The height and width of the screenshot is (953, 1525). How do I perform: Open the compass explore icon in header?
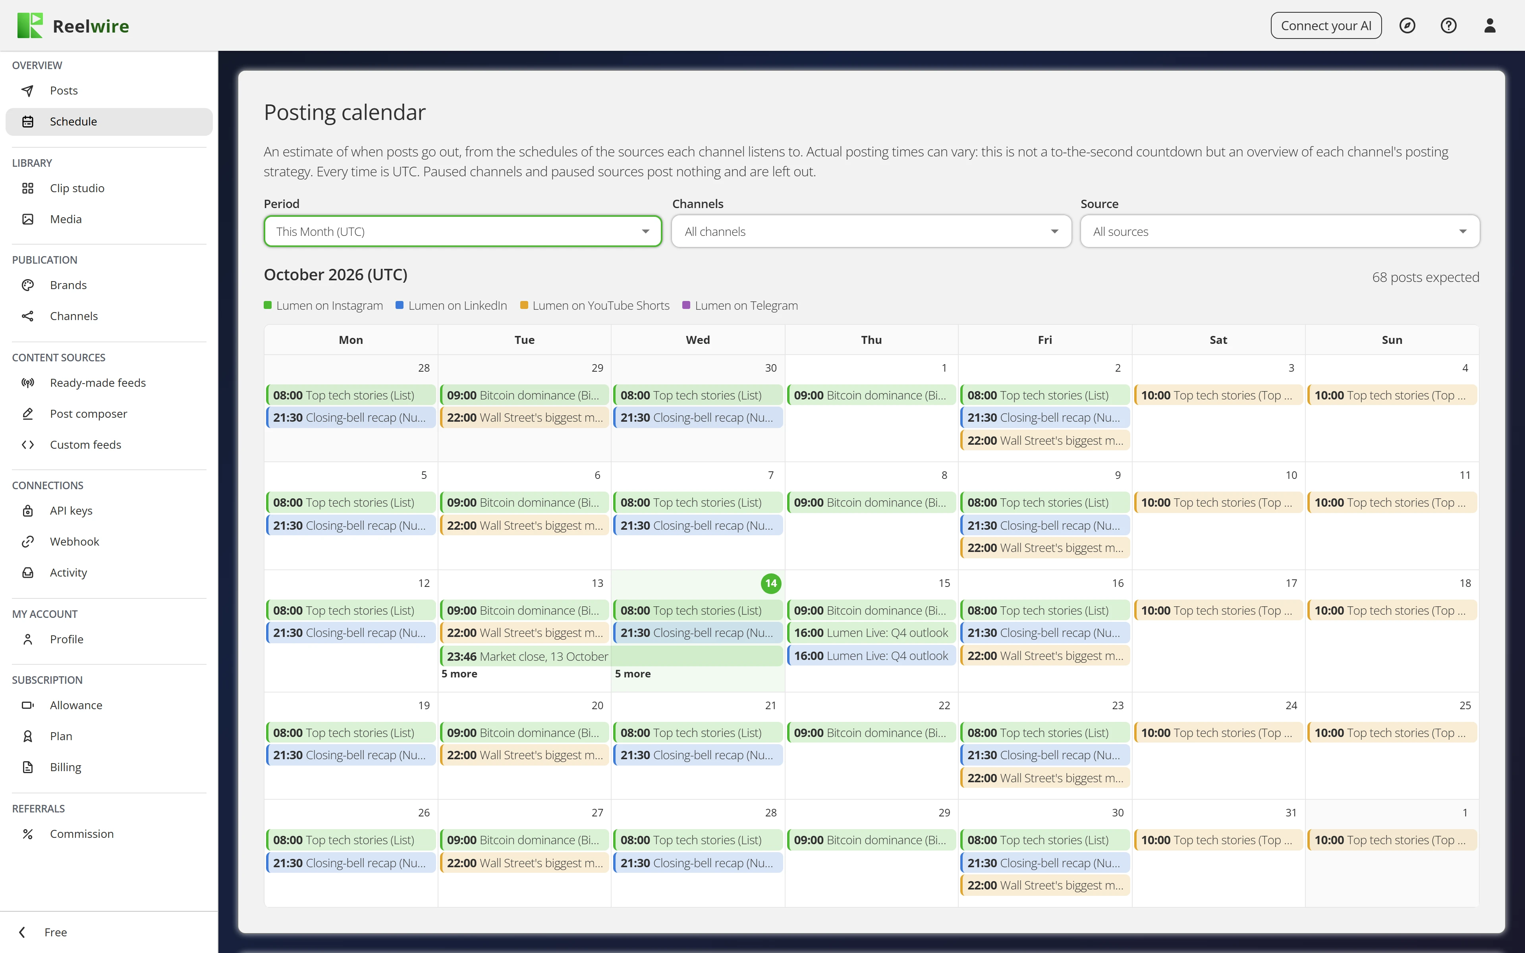[1407, 26]
